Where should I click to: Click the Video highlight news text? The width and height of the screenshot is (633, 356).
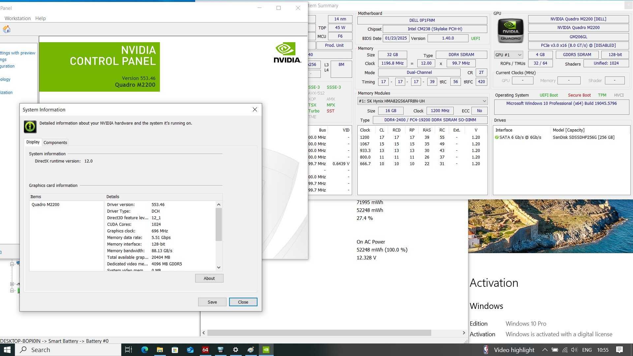(x=514, y=350)
